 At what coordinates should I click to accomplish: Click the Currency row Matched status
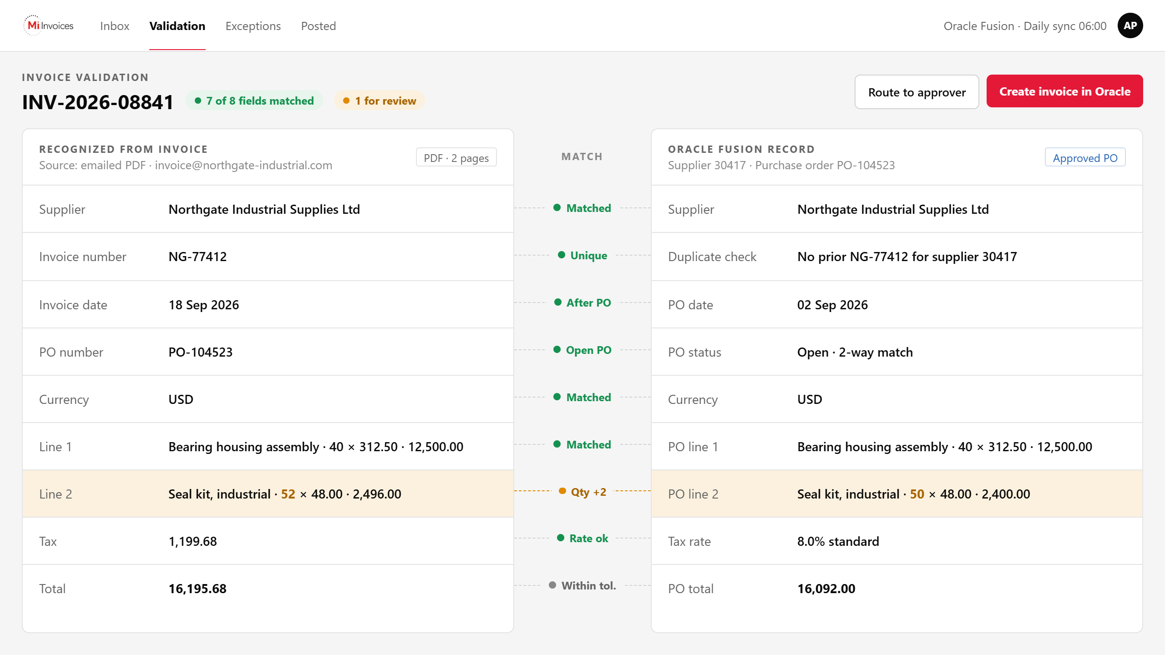click(582, 398)
